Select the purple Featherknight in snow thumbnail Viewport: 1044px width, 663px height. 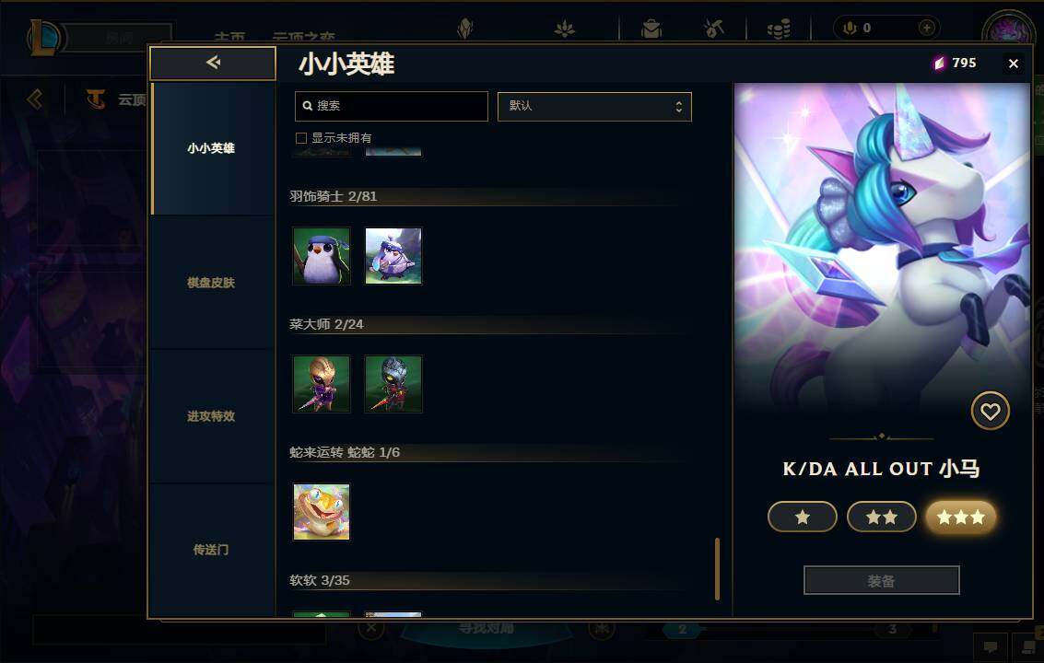[x=393, y=256]
